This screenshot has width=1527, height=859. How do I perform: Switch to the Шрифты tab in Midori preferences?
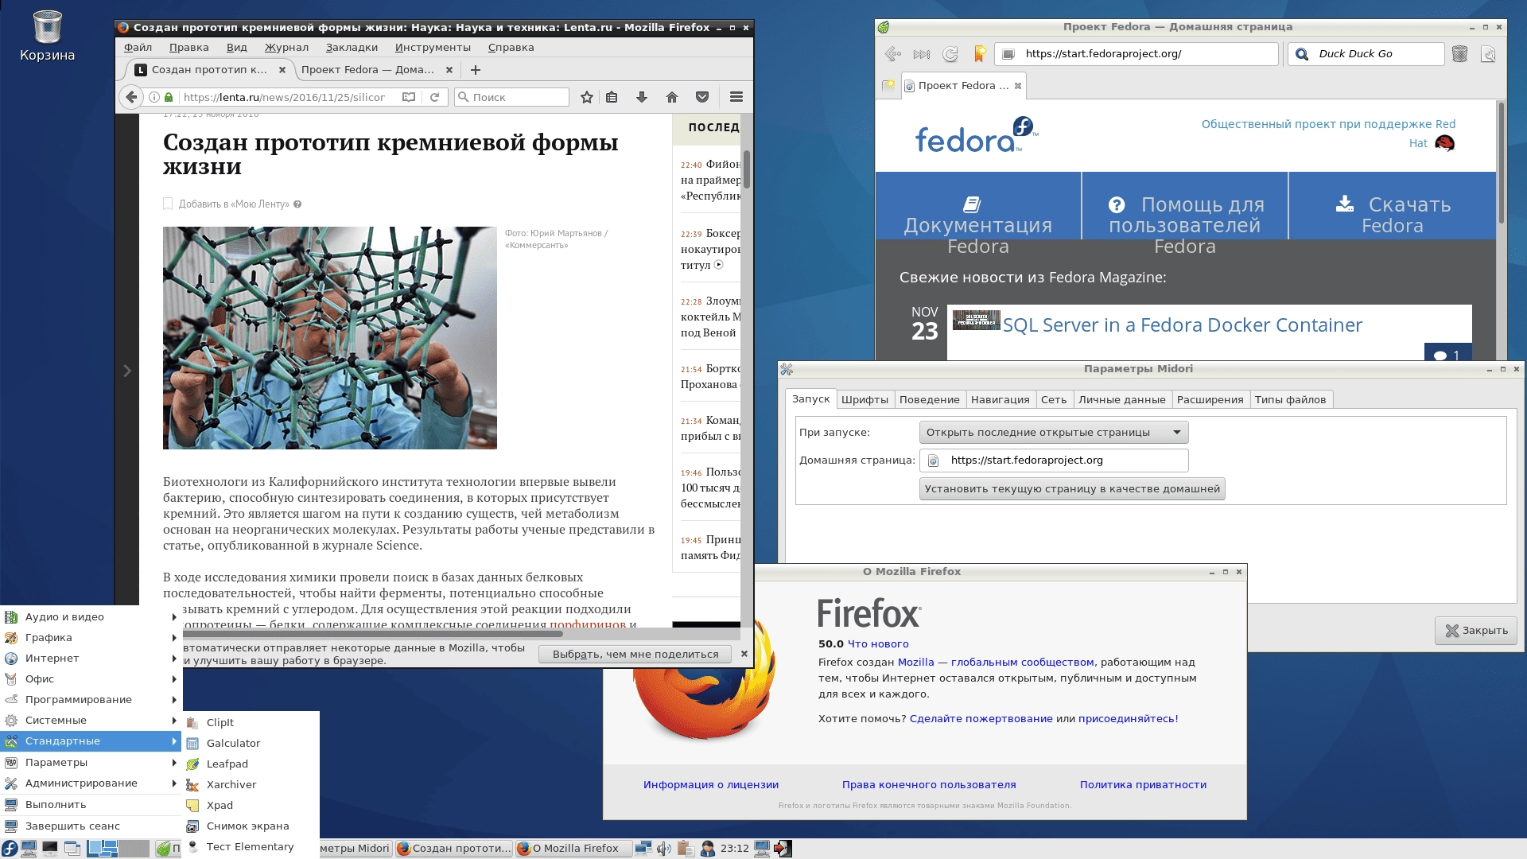tap(865, 399)
